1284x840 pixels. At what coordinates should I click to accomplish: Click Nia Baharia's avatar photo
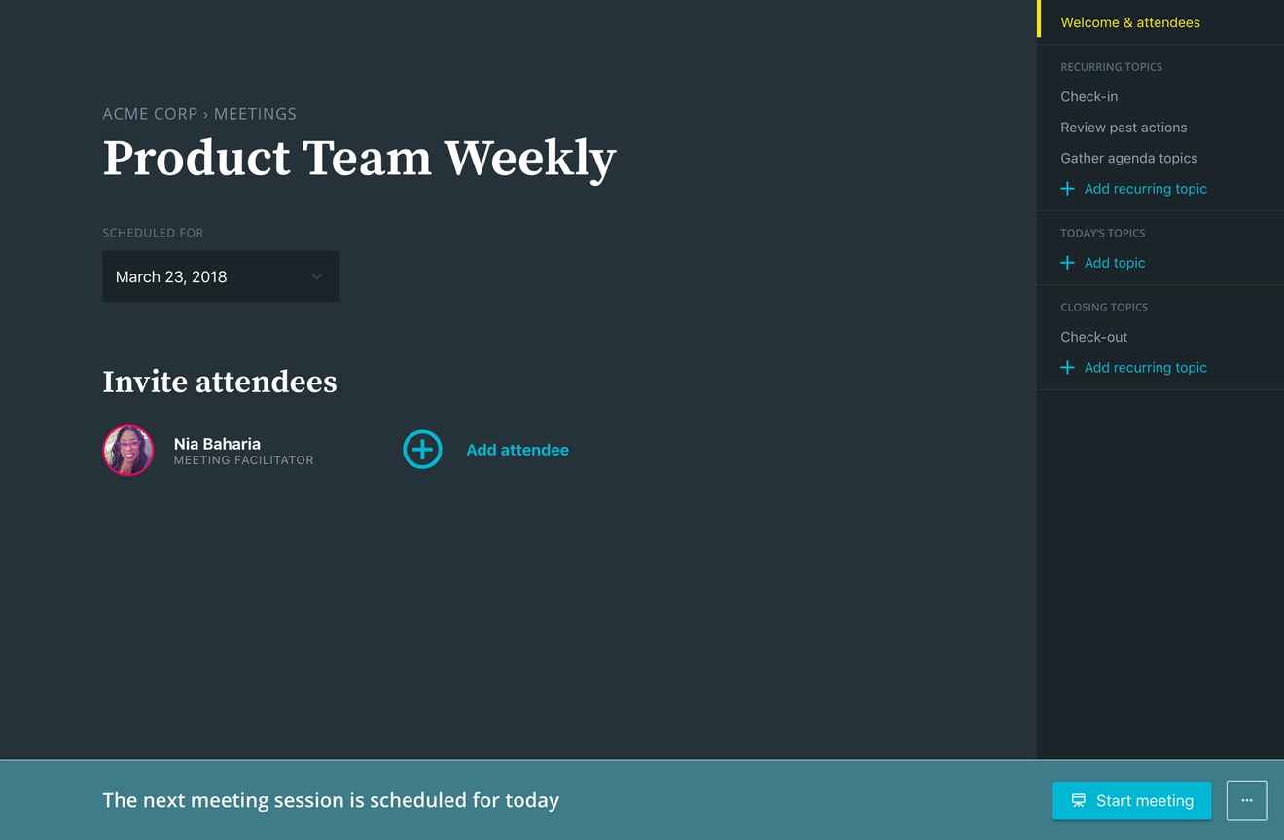[x=128, y=450]
